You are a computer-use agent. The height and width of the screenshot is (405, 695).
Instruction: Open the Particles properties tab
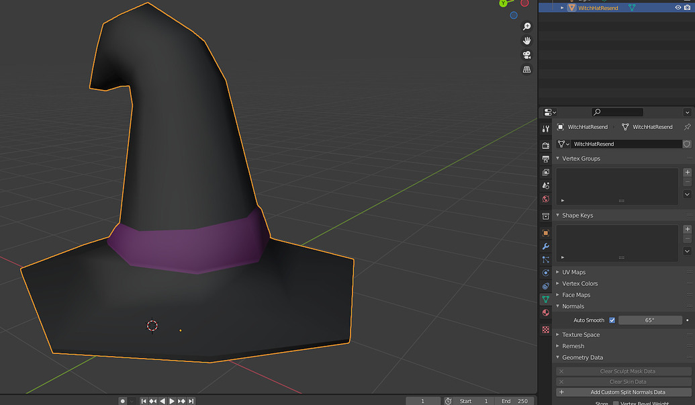pos(546,260)
